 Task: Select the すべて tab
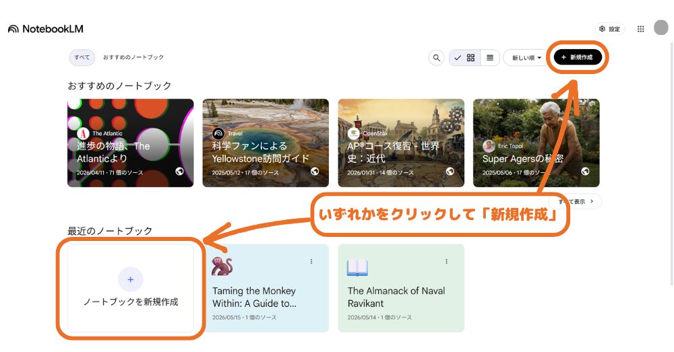click(82, 57)
